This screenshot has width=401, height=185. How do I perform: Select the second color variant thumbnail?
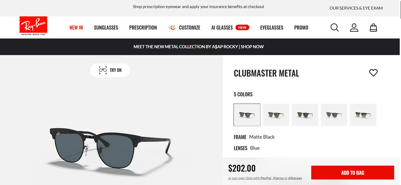point(276,115)
